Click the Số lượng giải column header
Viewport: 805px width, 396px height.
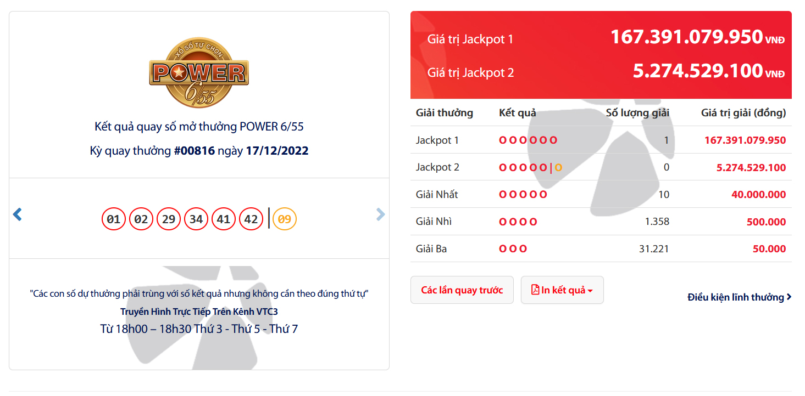[x=637, y=112]
